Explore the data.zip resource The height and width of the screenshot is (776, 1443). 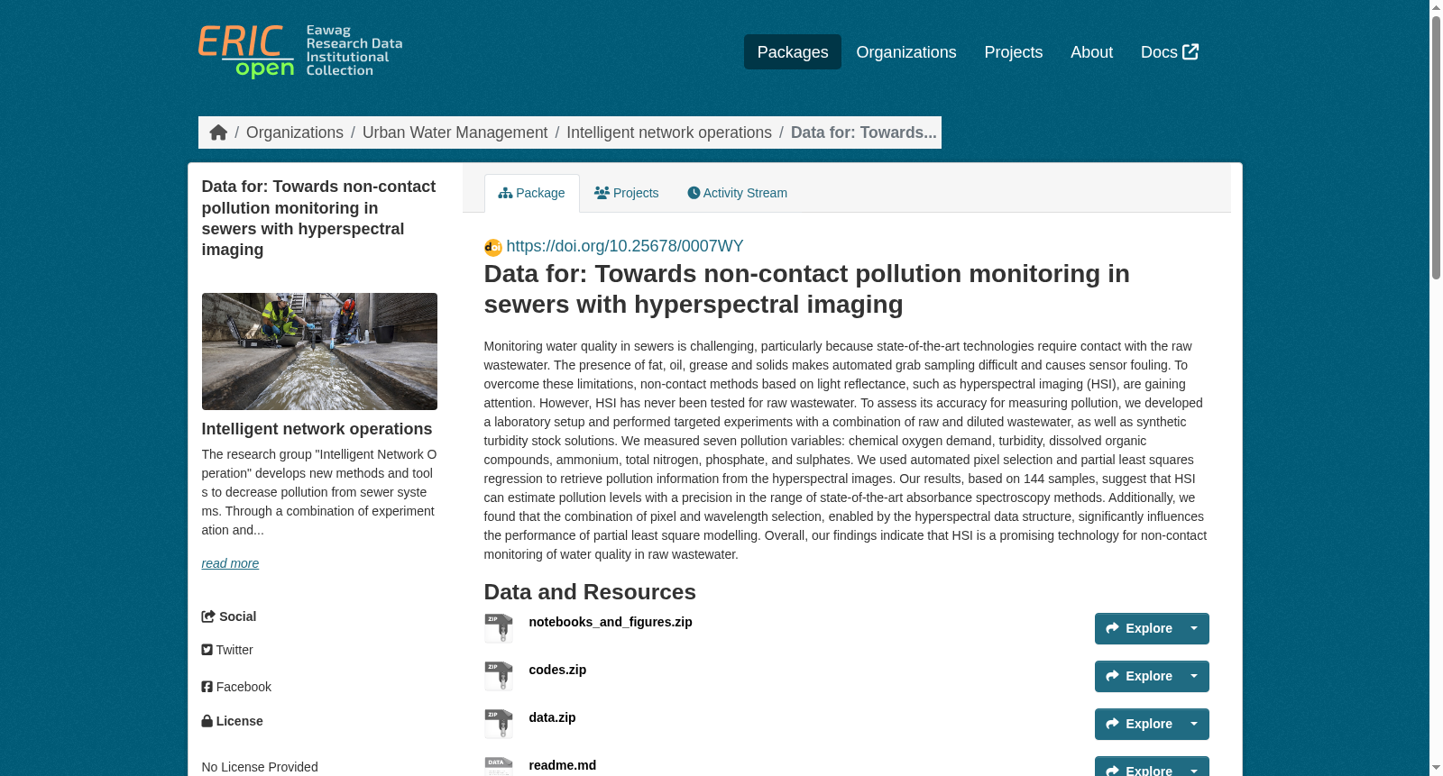click(x=1138, y=724)
